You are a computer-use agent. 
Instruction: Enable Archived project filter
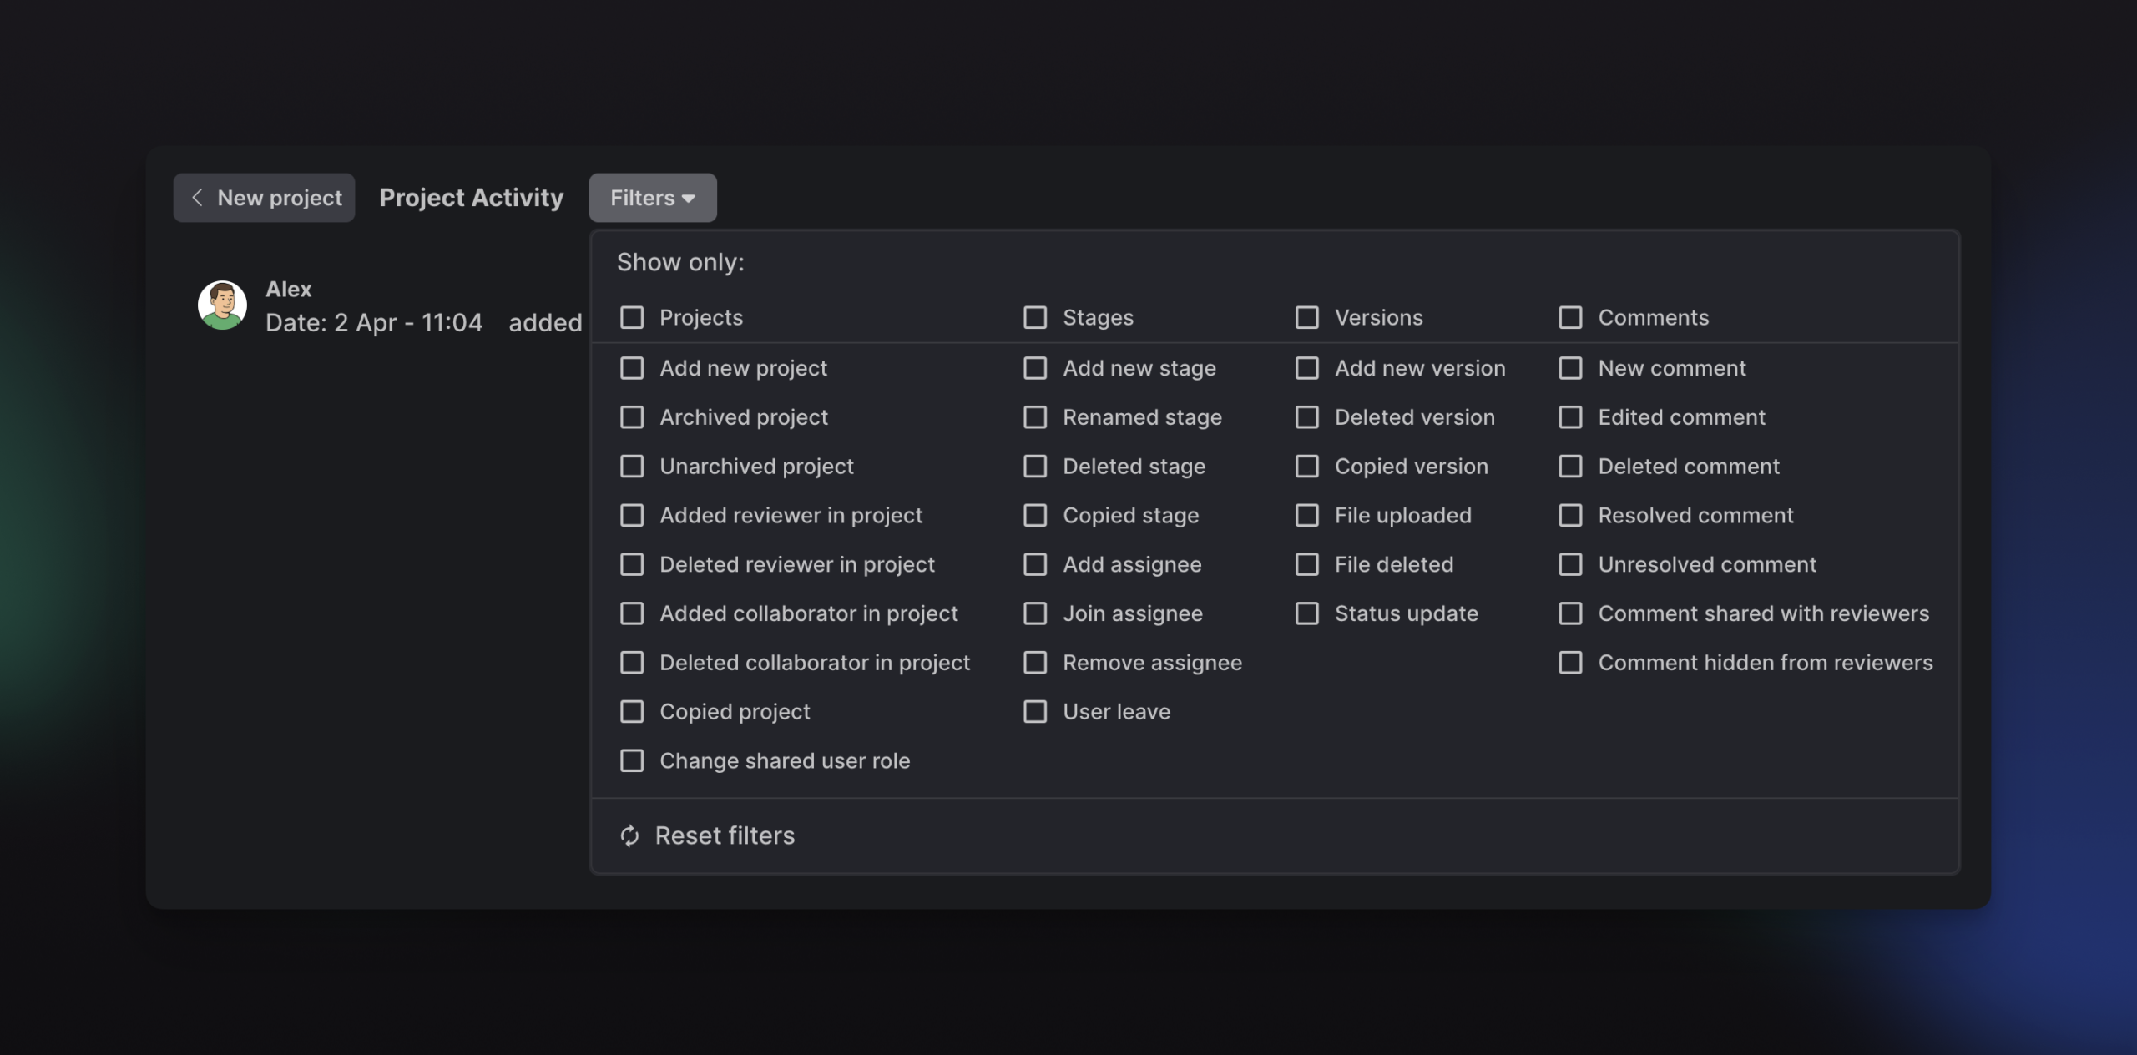632,417
